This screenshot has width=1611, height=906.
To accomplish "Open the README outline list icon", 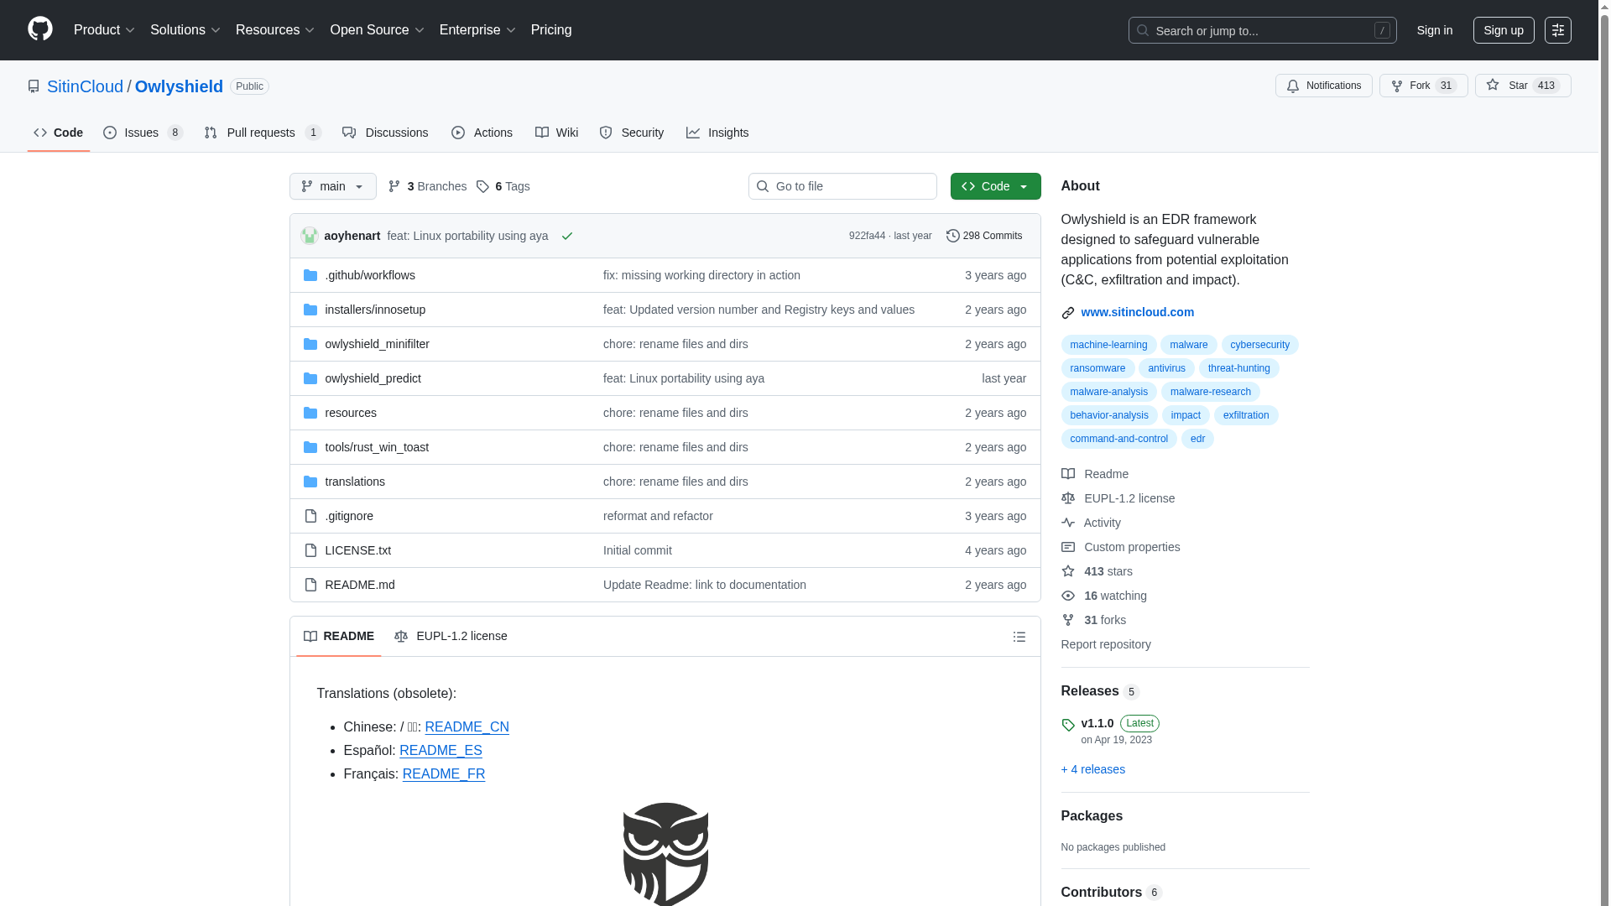I will [x=1019, y=637].
